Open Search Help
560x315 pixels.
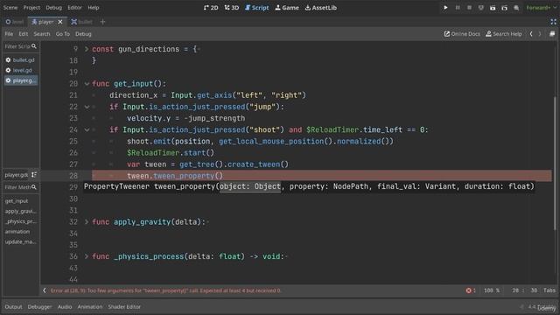tap(504, 34)
